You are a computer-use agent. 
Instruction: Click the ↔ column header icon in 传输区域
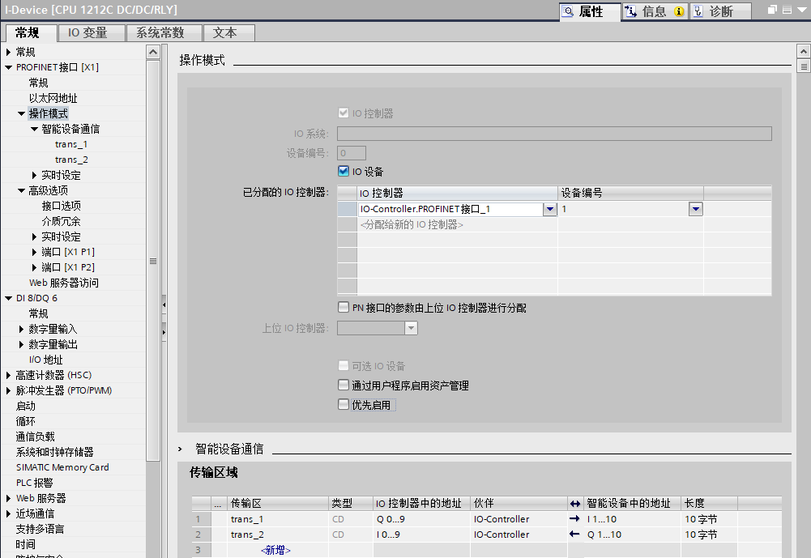coord(574,503)
